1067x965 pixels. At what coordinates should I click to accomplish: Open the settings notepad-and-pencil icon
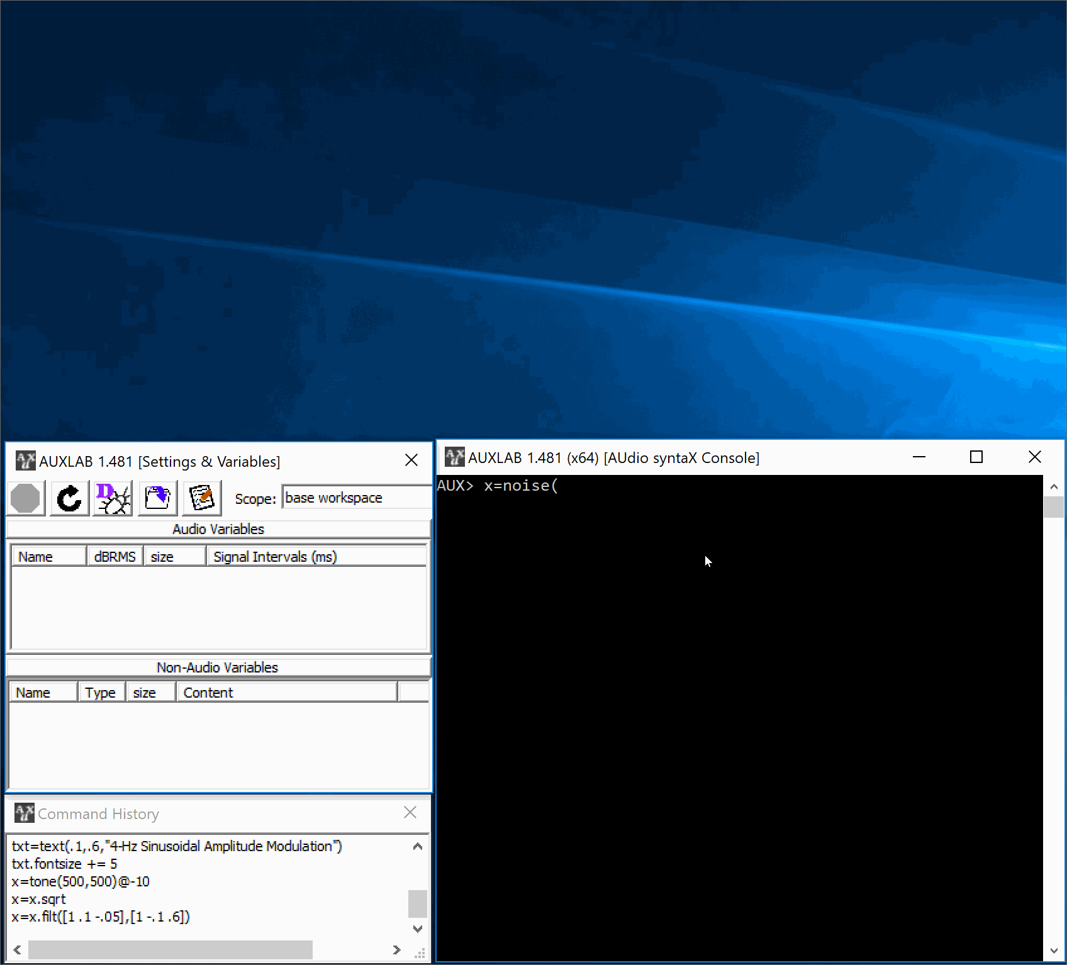202,499
